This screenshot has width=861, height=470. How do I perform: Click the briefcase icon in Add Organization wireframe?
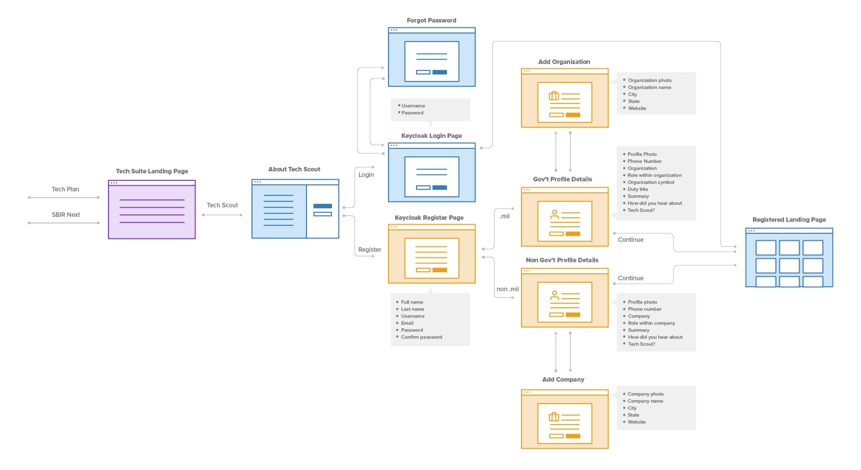pyautogui.click(x=554, y=95)
